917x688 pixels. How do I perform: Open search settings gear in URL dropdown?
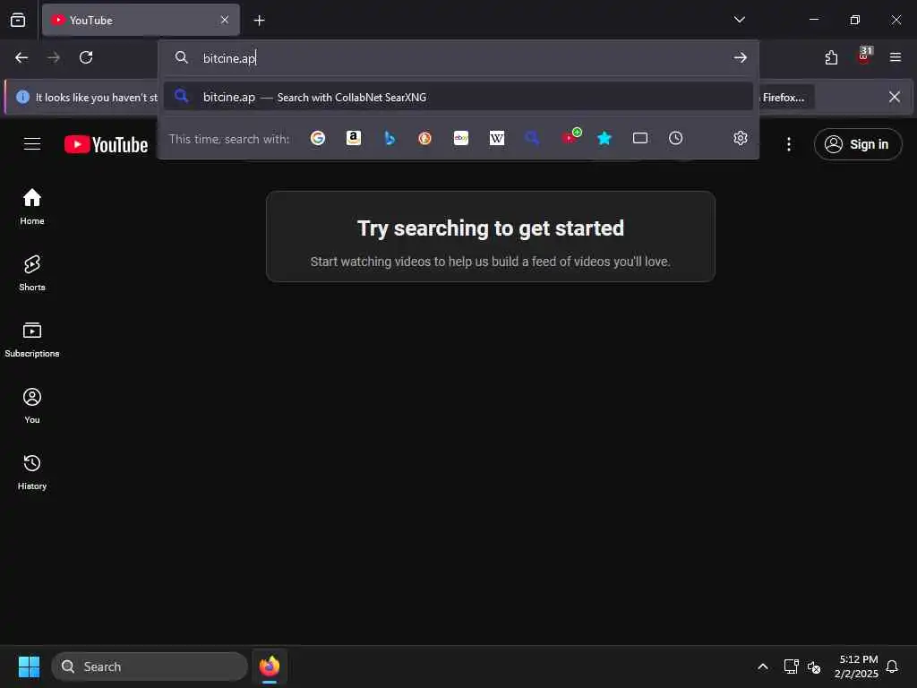741,138
